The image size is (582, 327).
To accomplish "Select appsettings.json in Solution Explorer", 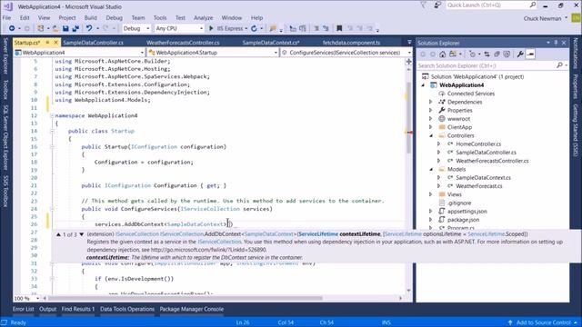I will point(467,212).
